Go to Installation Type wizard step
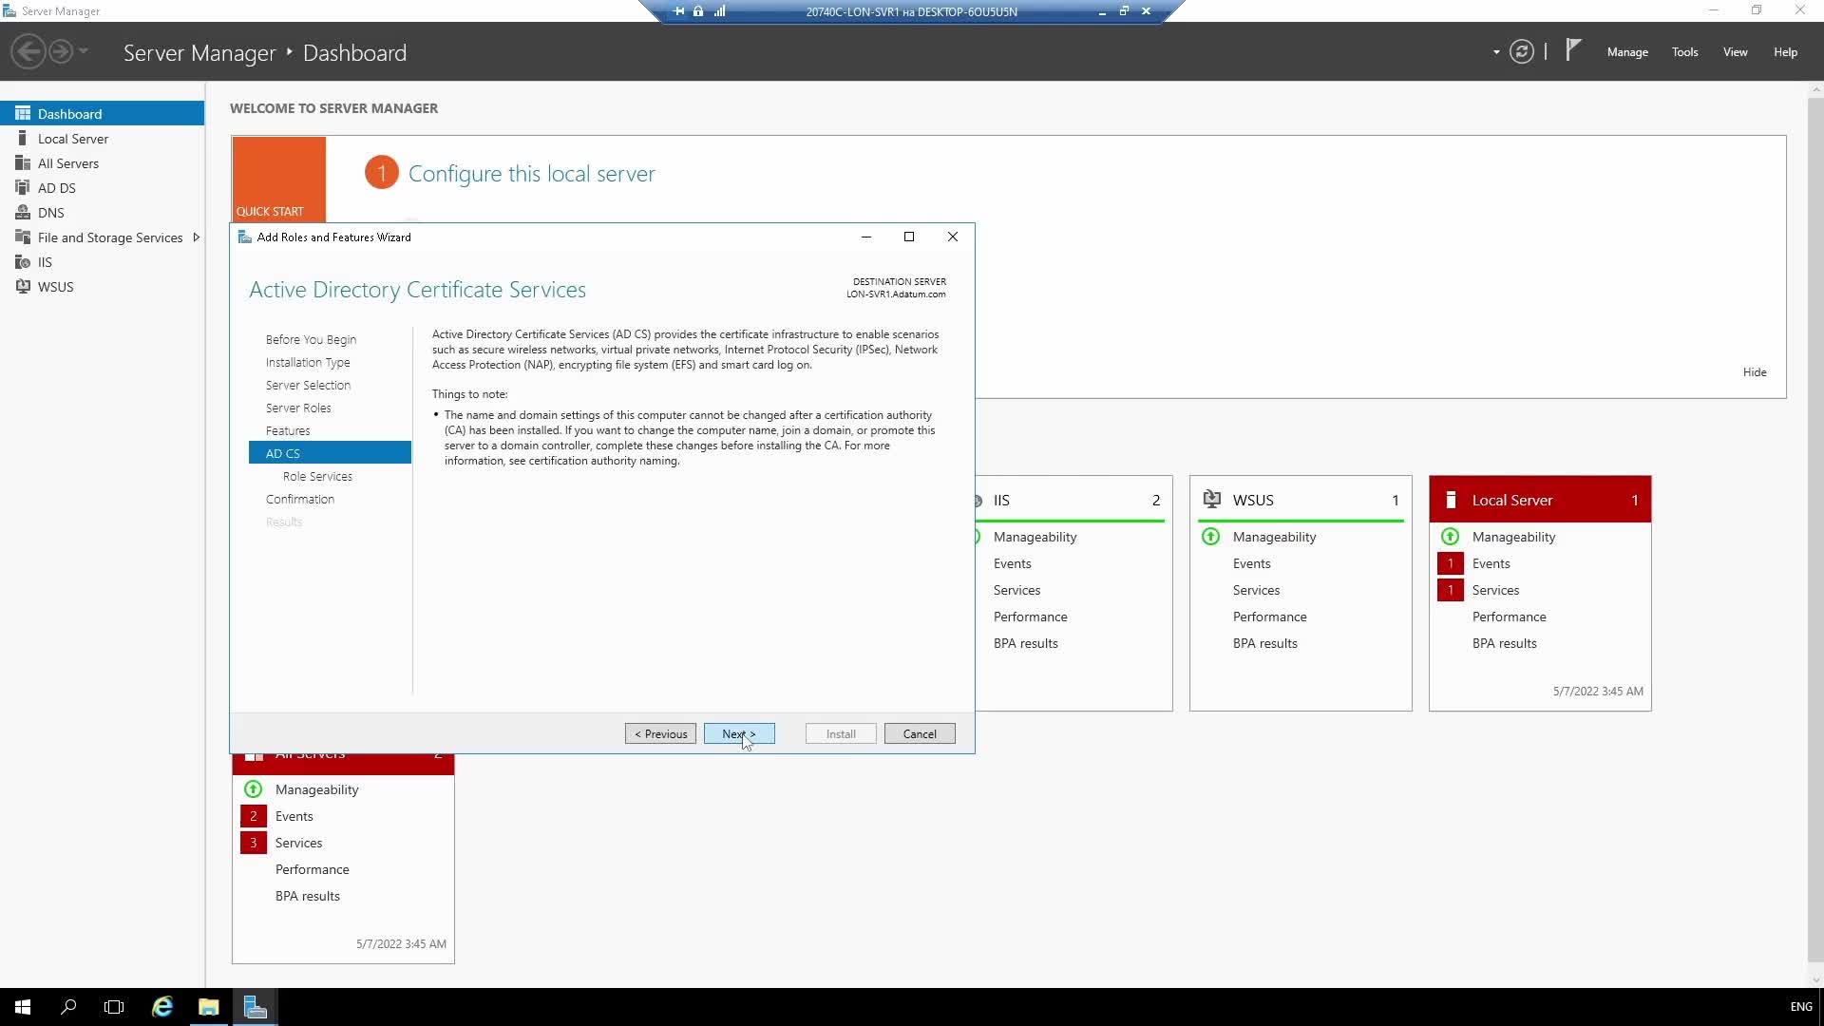1824x1026 pixels. pyautogui.click(x=308, y=362)
